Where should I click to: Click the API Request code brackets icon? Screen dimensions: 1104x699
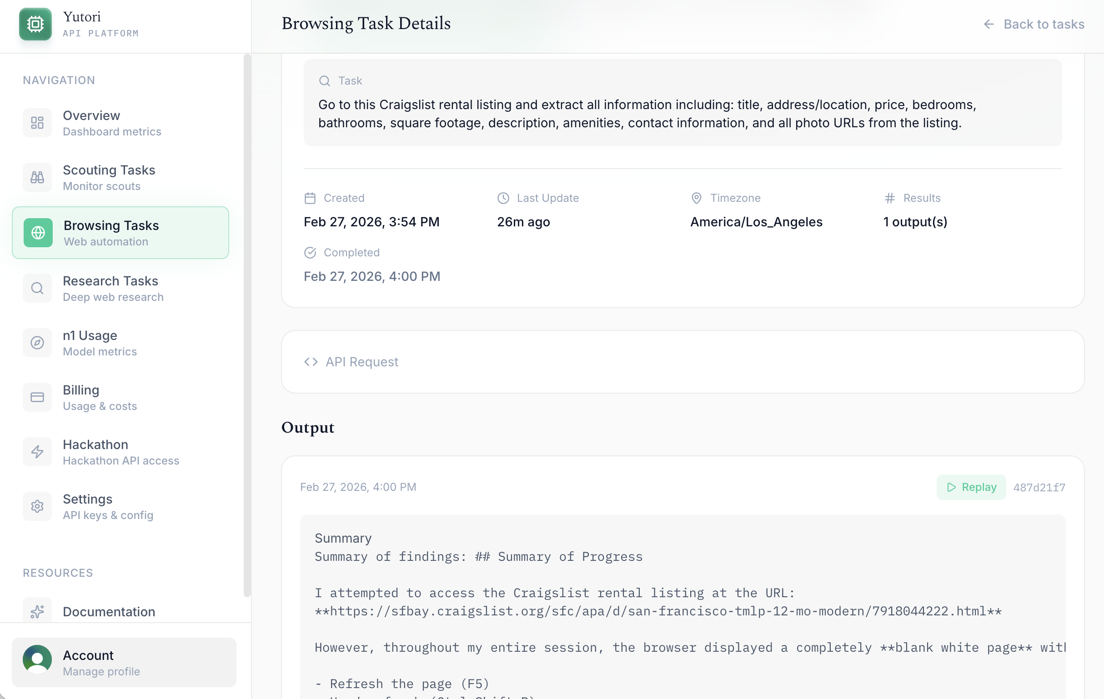point(311,362)
